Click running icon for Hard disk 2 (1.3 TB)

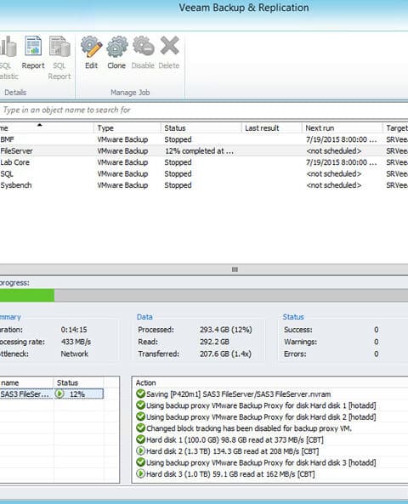click(x=140, y=450)
